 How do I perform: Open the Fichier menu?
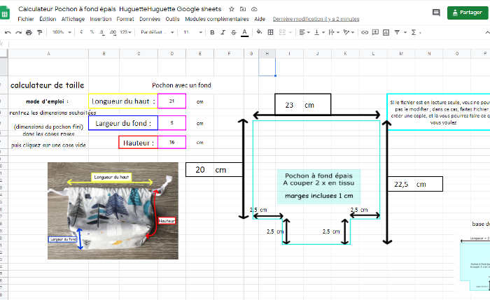[26, 19]
